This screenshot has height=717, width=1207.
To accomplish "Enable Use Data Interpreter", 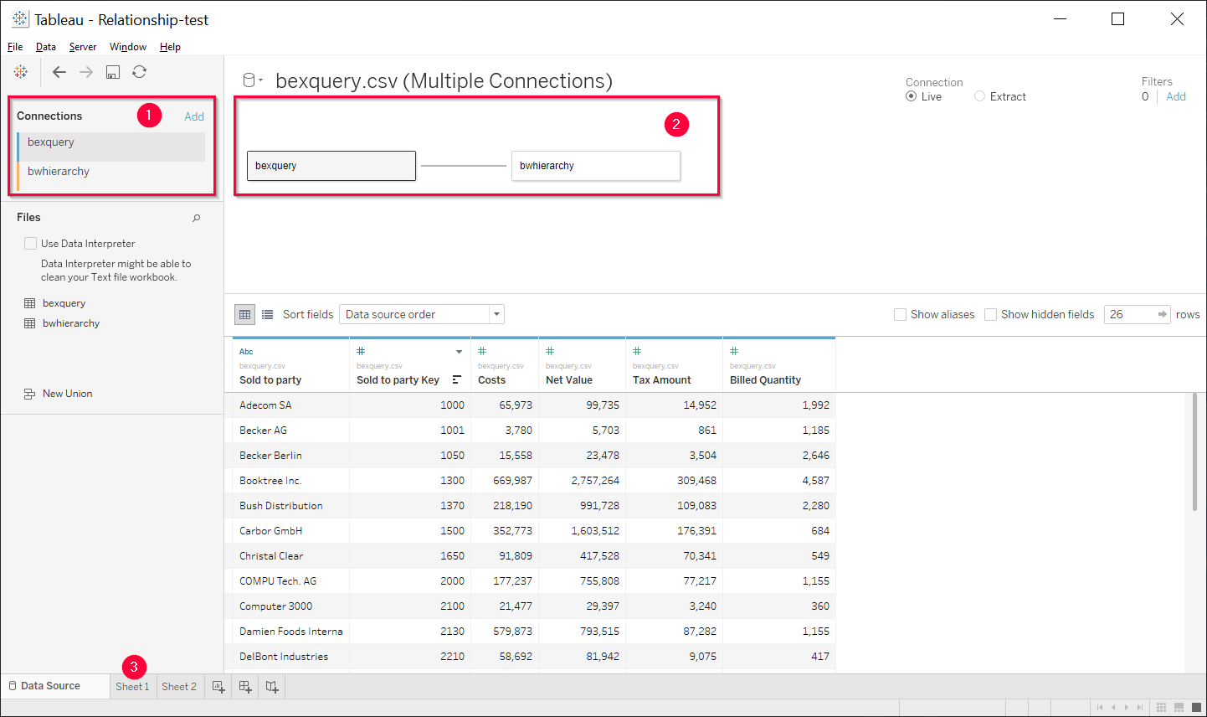I will coord(30,243).
